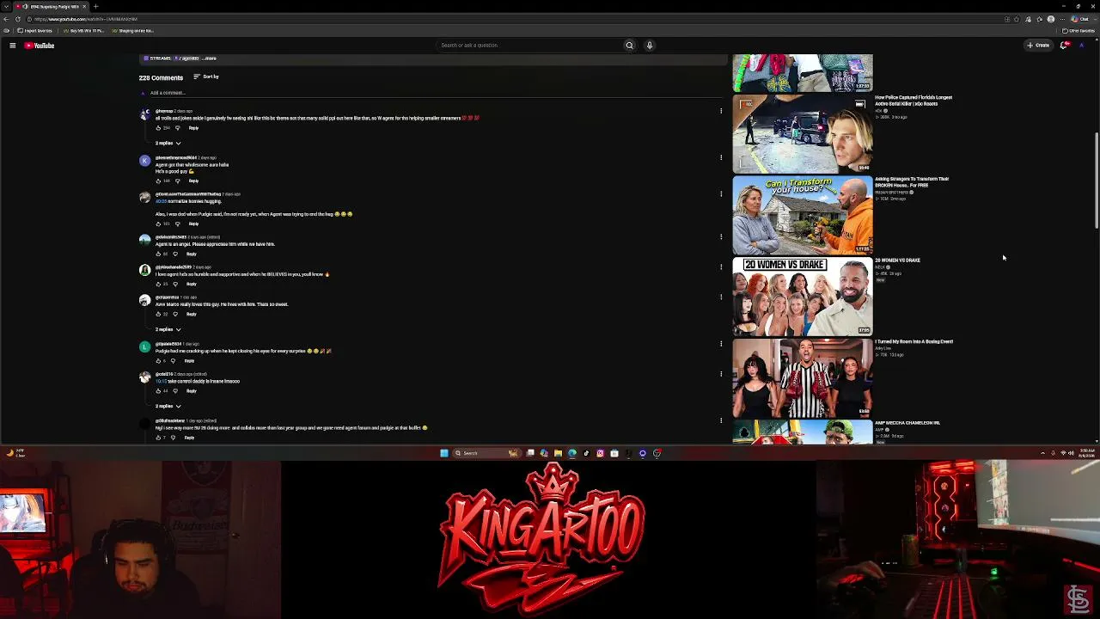The width and height of the screenshot is (1100, 619).
Task: Jump to the 10:15 timestamp link
Action: [161, 381]
